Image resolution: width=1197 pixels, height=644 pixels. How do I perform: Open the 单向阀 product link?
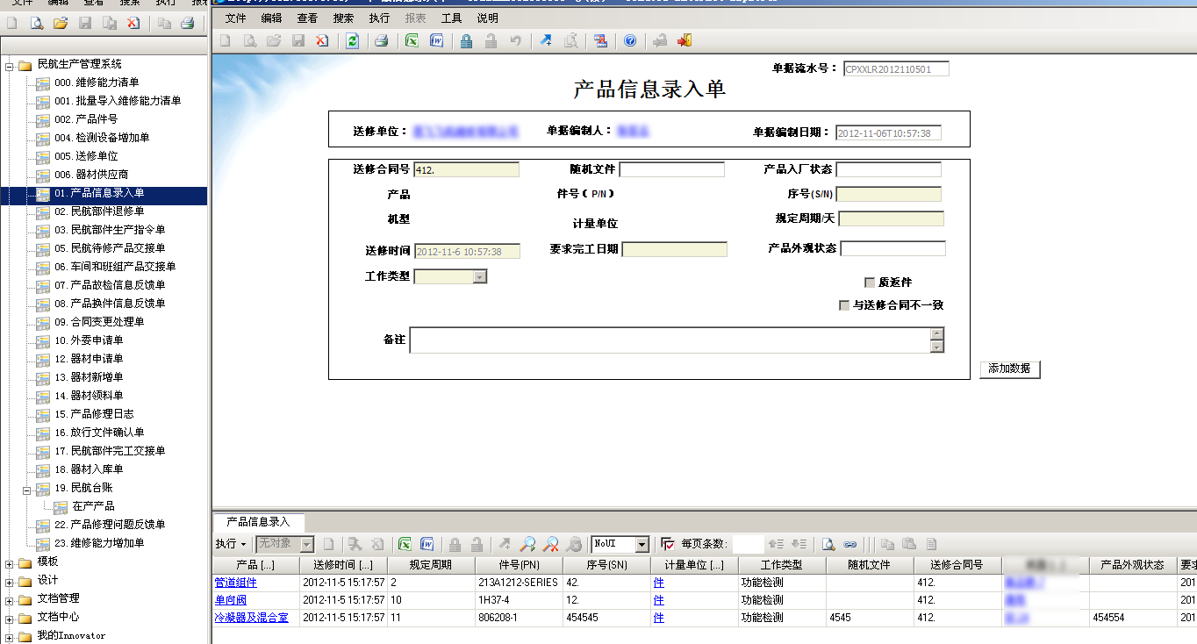[x=230, y=600]
